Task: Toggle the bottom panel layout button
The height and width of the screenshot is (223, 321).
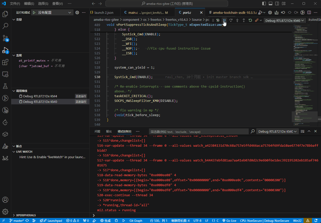Action: pyautogui.click(x=271, y=4)
